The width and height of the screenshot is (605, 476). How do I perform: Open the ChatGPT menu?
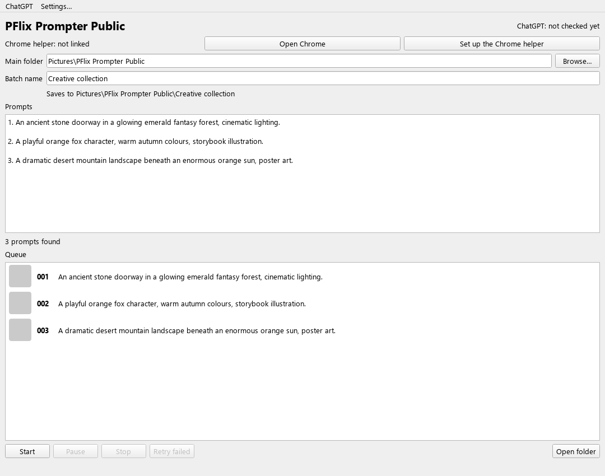pos(19,7)
